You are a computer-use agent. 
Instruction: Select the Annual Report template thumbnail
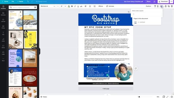tap(30, 20)
